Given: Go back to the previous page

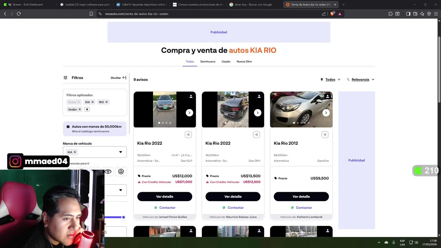Looking at the screenshot, I should (x=5, y=14).
